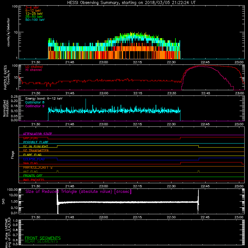248x248 pixels.
Task: Click the Normalized modulation axis label
Action: point(6,108)
